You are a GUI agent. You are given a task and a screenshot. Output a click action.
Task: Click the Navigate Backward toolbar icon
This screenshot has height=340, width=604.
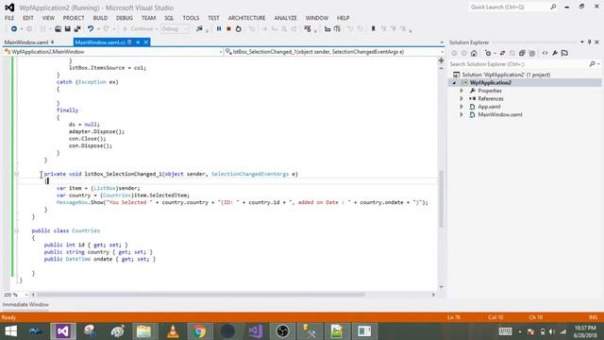tap(14, 29)
